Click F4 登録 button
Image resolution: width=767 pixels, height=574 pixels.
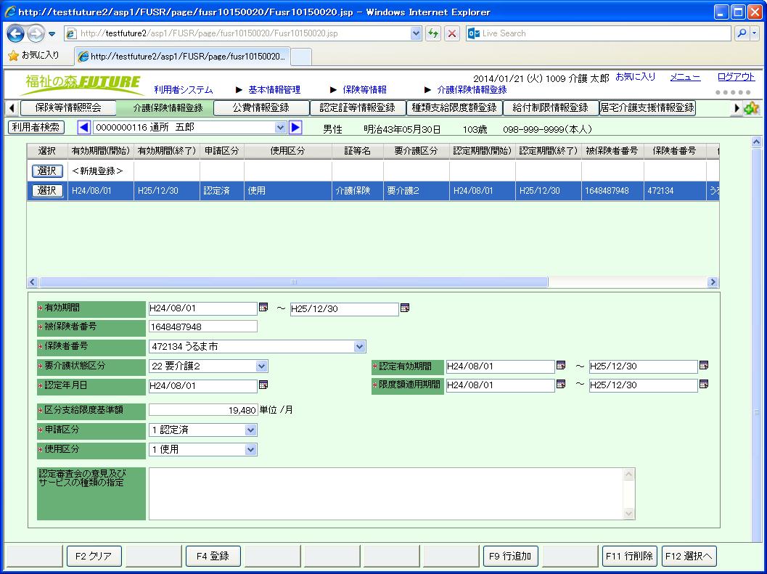click(213, 556)
